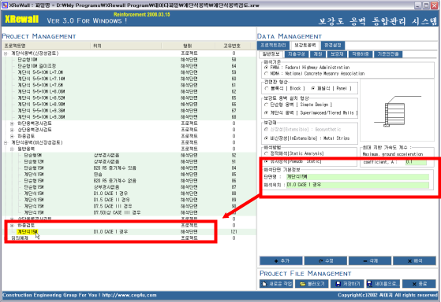Switch to the 환경설정 top tab
441x302 pixels.
332,45
